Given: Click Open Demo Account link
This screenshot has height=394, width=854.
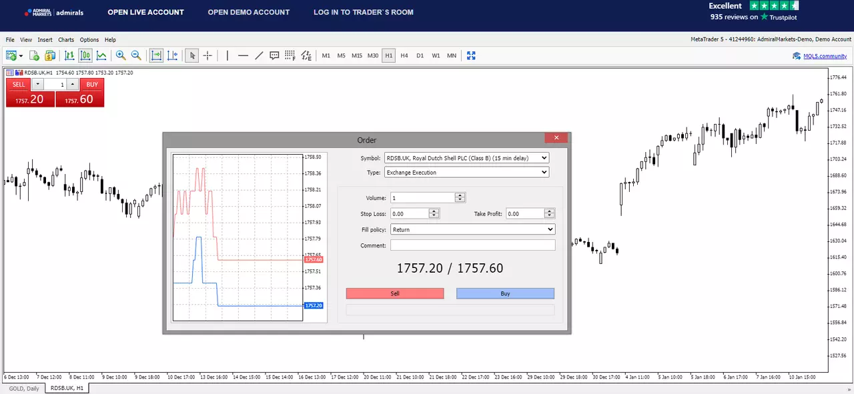Looking at the screenshot, I should (x=249, y=12).
